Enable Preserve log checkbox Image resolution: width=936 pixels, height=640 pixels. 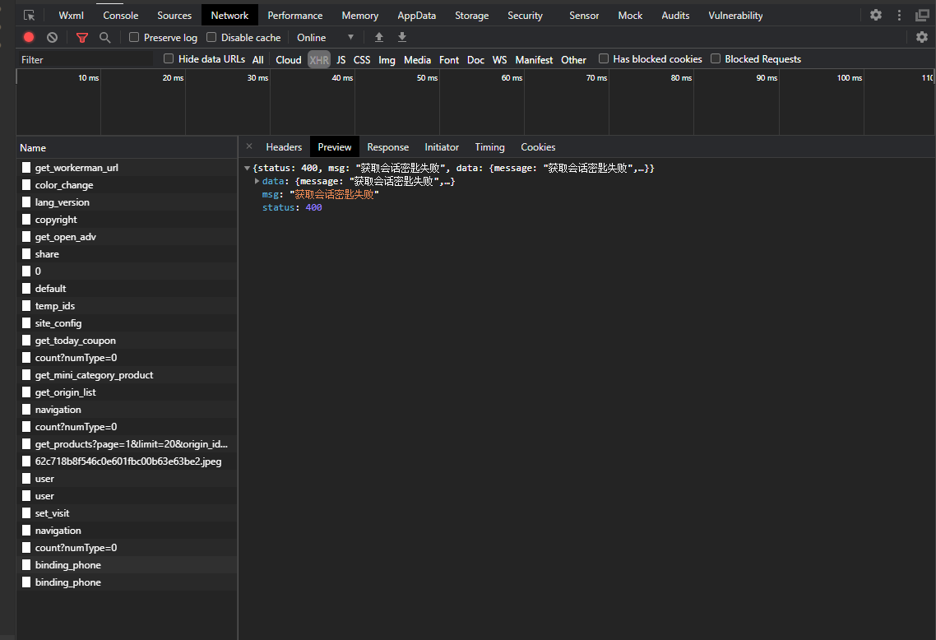click(134, 37)
